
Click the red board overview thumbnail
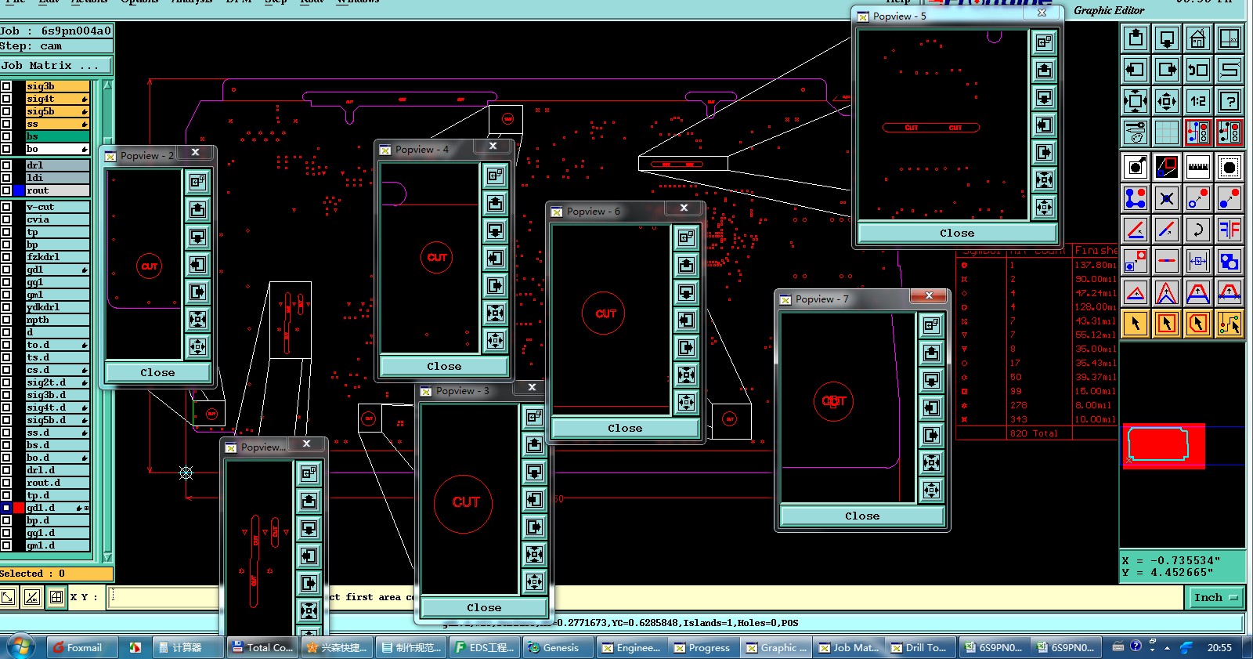1164,446
